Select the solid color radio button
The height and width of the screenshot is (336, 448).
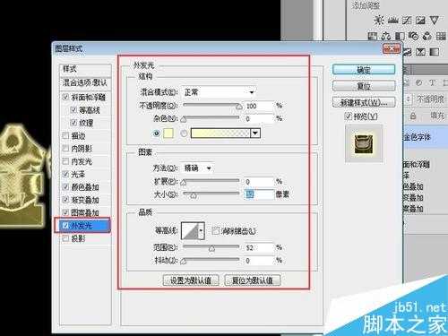coord(156,134)
